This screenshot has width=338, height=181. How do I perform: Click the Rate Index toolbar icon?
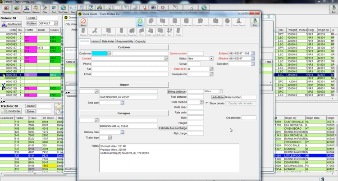(x=121, y=32)
